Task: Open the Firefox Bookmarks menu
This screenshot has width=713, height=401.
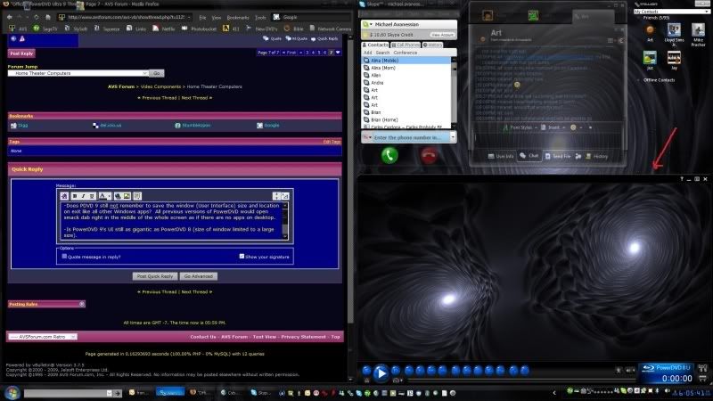Action: point(238,17)
